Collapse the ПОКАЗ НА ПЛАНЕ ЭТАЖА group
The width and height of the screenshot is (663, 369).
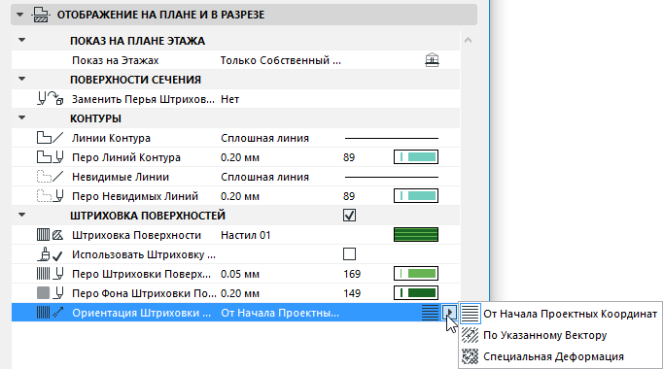point(22,41)
